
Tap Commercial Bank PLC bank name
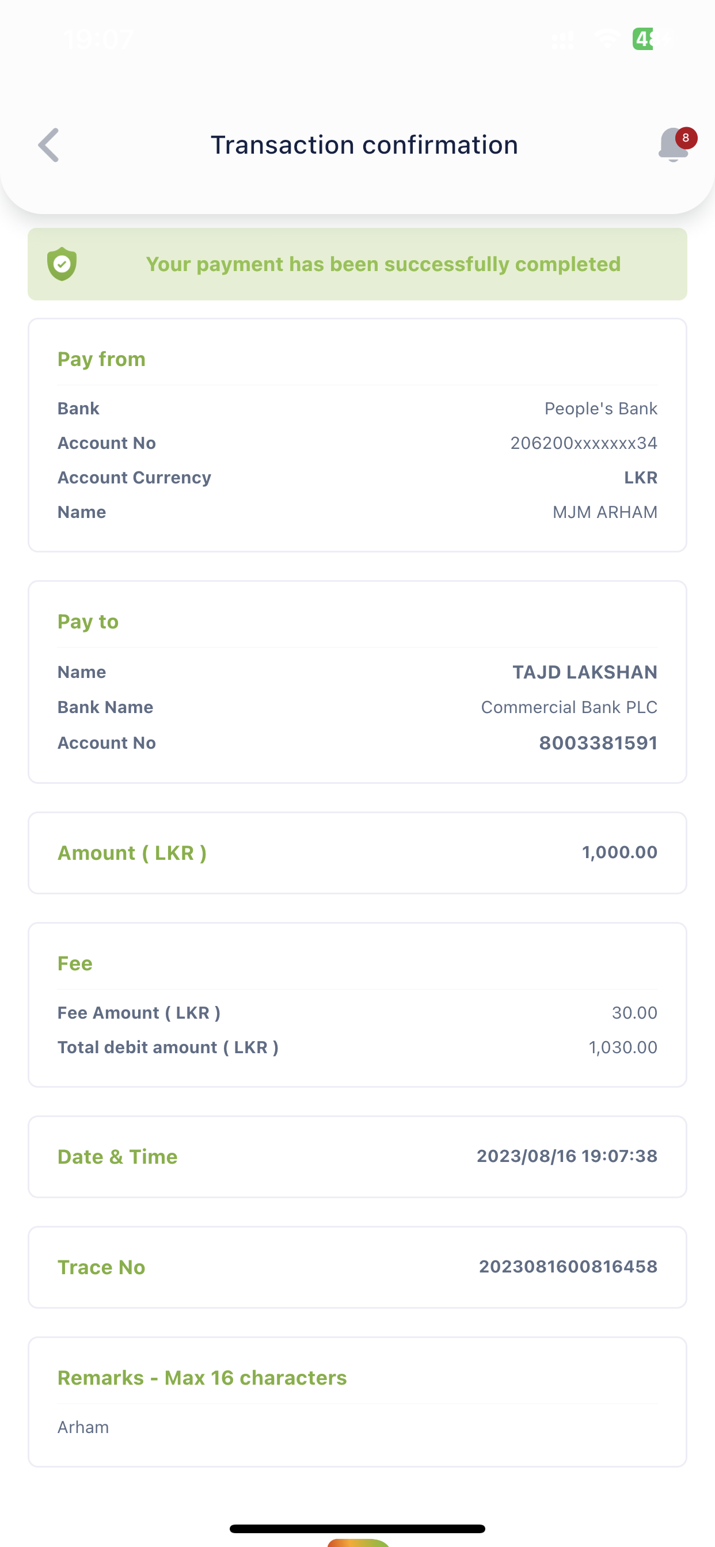click(x=568, y=707)
